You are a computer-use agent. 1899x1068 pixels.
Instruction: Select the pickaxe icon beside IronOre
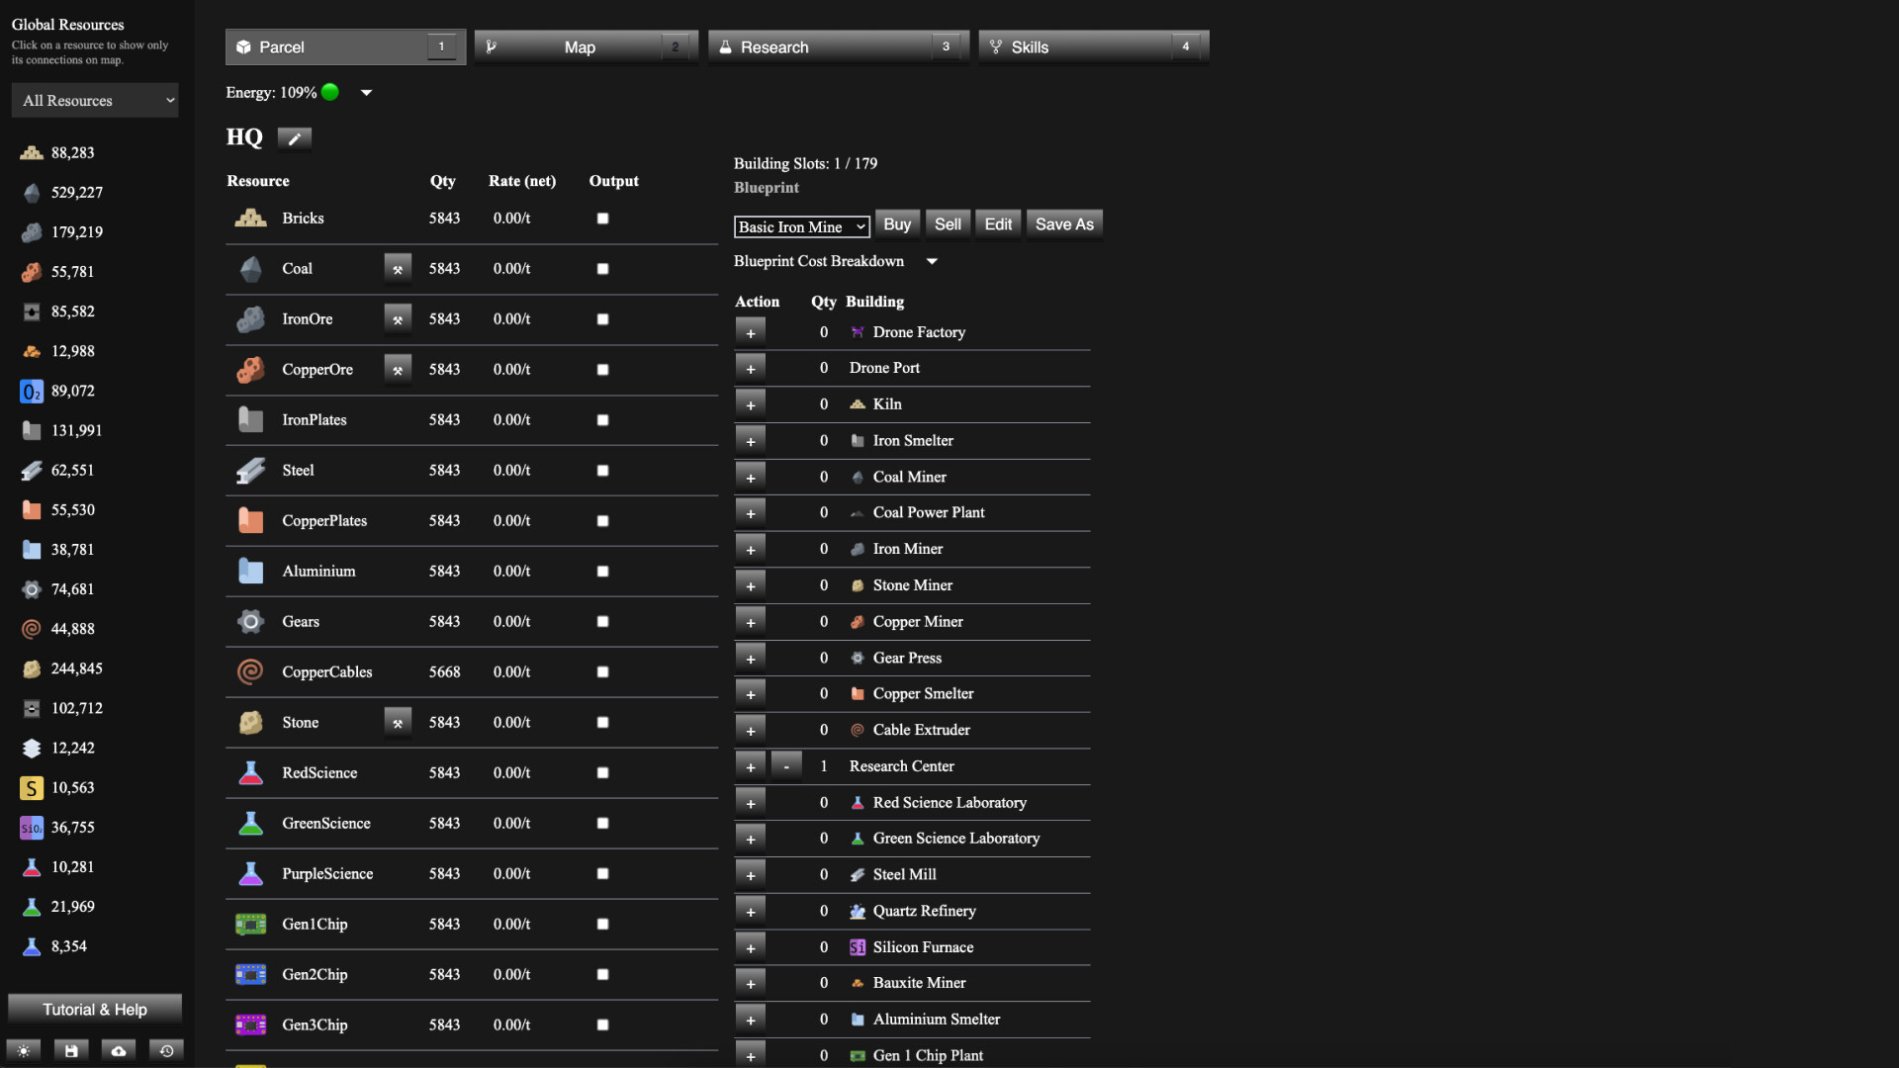coord(398,318)
